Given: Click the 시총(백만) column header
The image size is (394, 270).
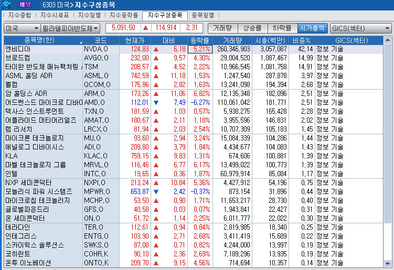Looking at the screenshot, I should [270, 40].
